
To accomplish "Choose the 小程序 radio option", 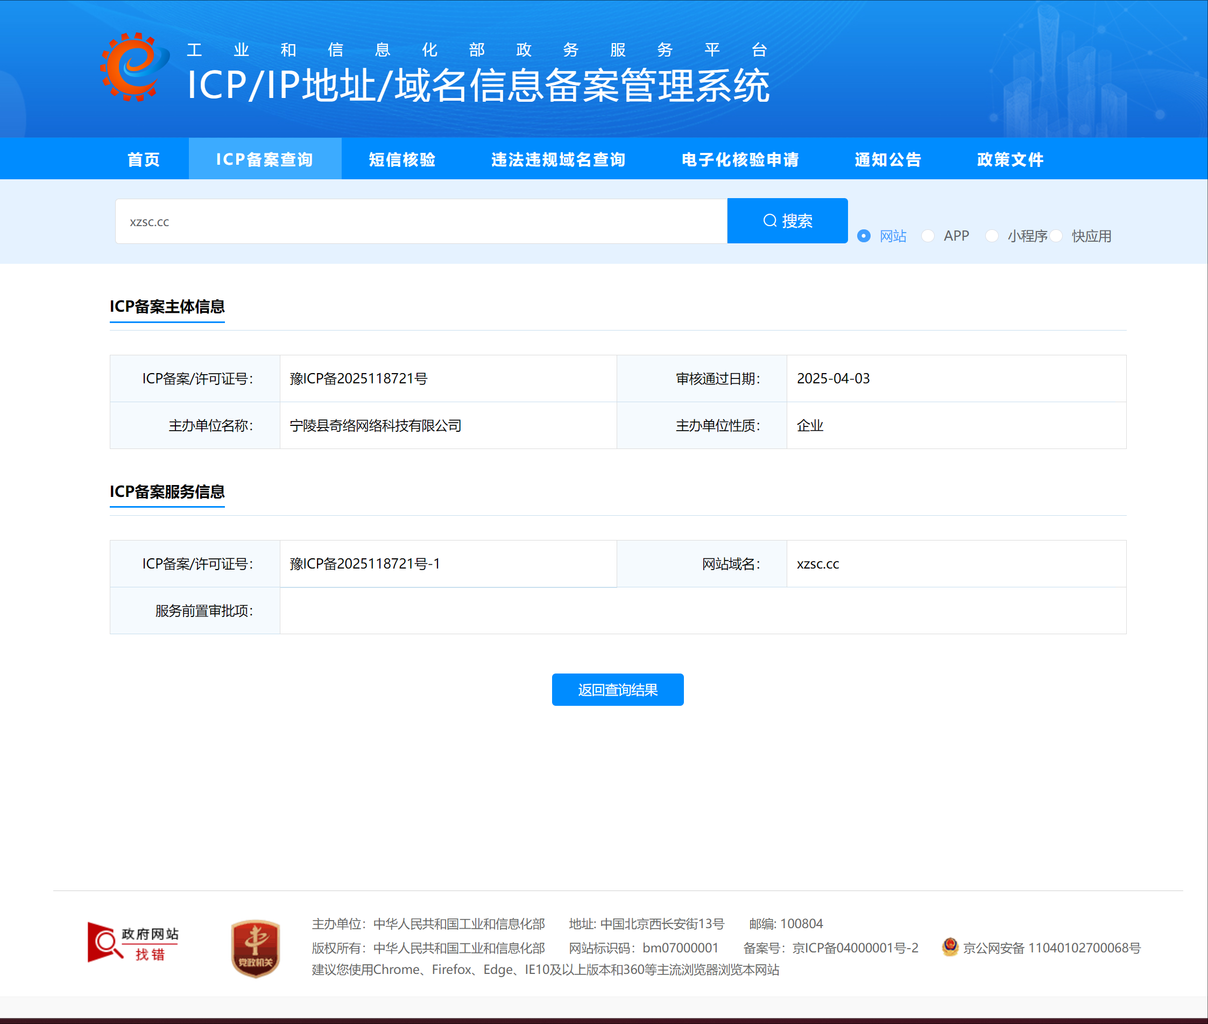I will (992, 236).
